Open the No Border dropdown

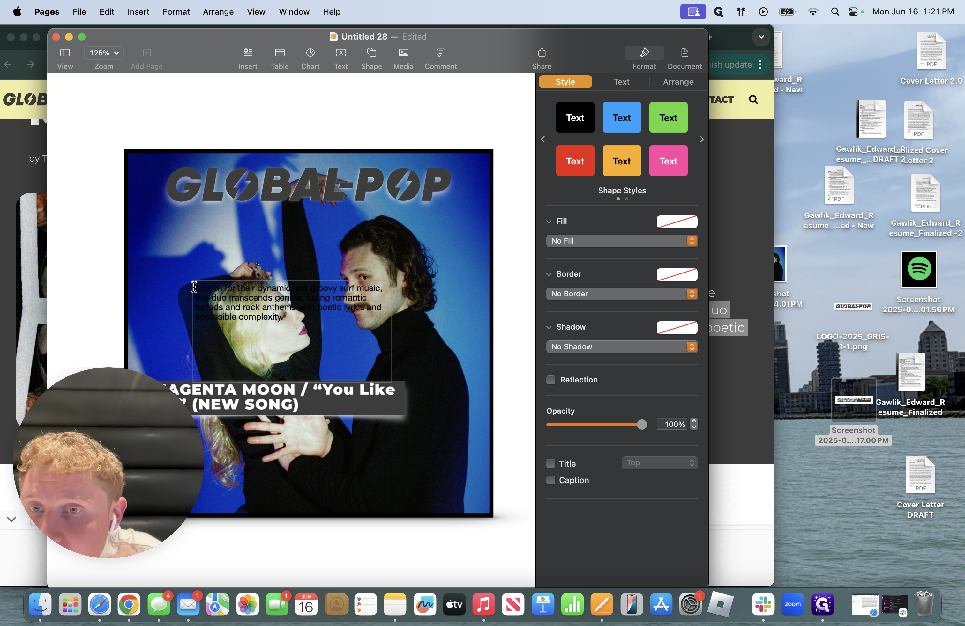click(622, 294)
